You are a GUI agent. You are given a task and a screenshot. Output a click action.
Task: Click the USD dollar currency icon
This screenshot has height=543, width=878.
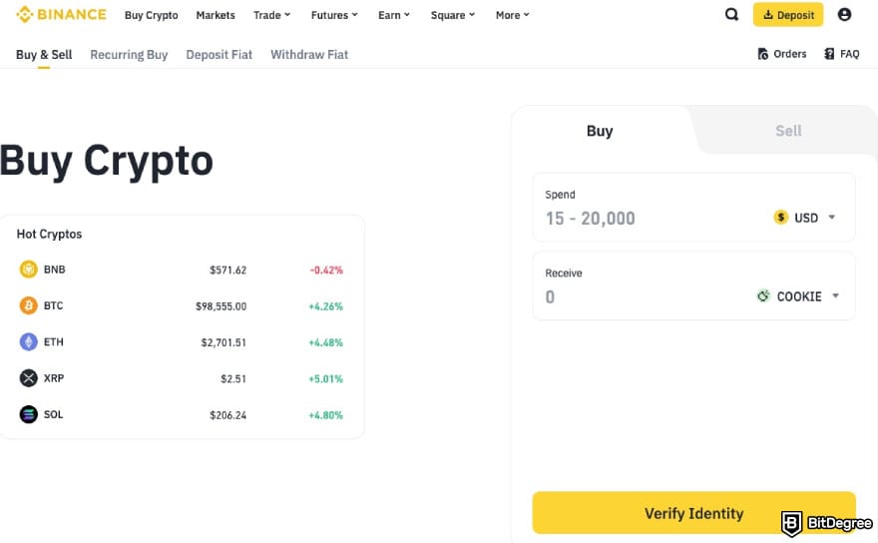[781, 218]
